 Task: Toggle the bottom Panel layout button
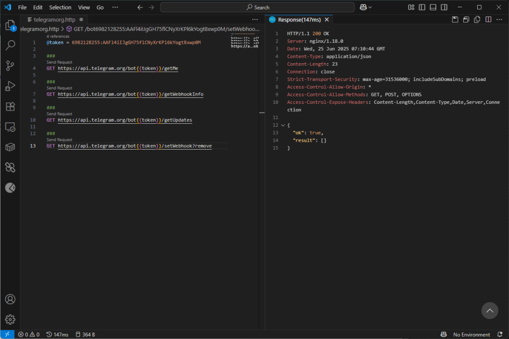433,7
